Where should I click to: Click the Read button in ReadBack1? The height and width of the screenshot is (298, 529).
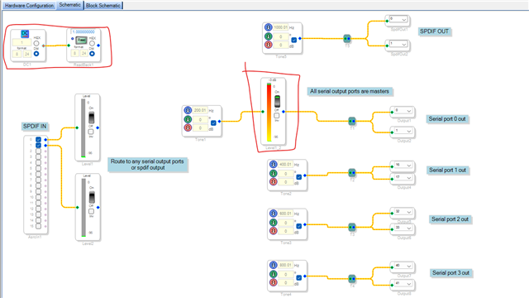click(81, 41)
